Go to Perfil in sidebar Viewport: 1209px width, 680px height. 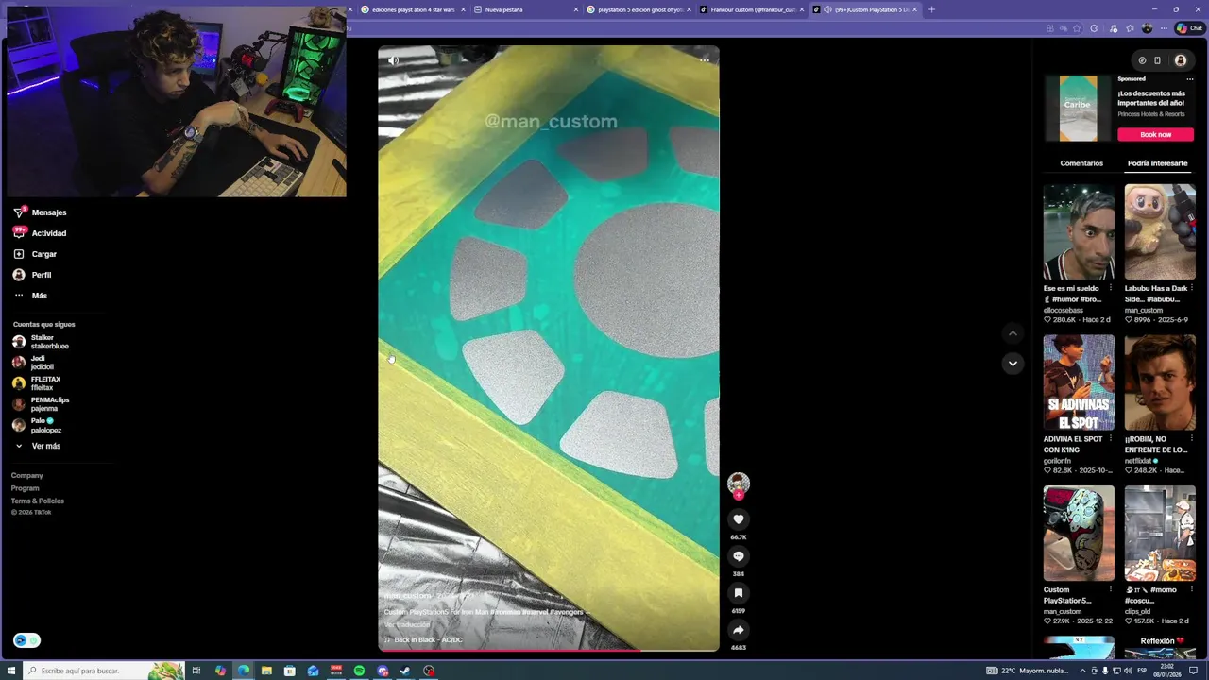tap(32, 275)
